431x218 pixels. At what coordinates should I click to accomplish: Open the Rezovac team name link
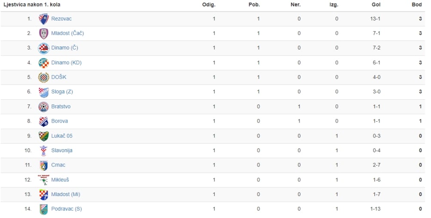click(x=61, y=18)
